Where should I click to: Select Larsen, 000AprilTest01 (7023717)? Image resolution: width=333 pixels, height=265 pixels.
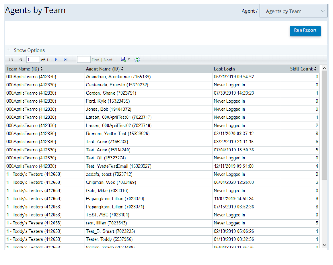point(119,117)
